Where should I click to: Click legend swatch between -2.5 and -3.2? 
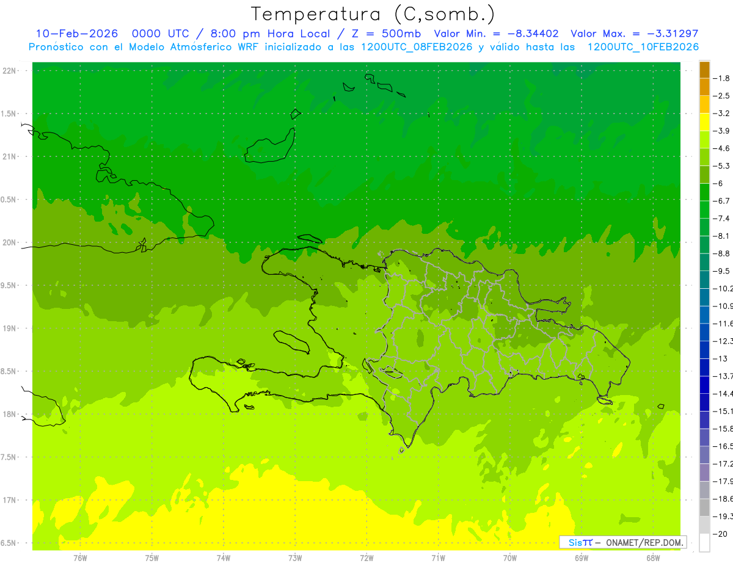(704, 105)
